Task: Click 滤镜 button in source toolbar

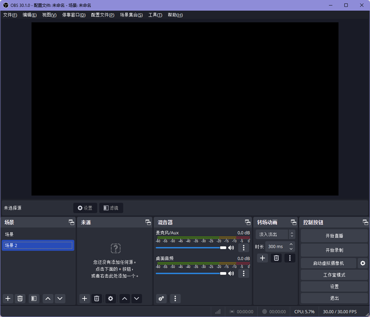Action: coord(111,208)
